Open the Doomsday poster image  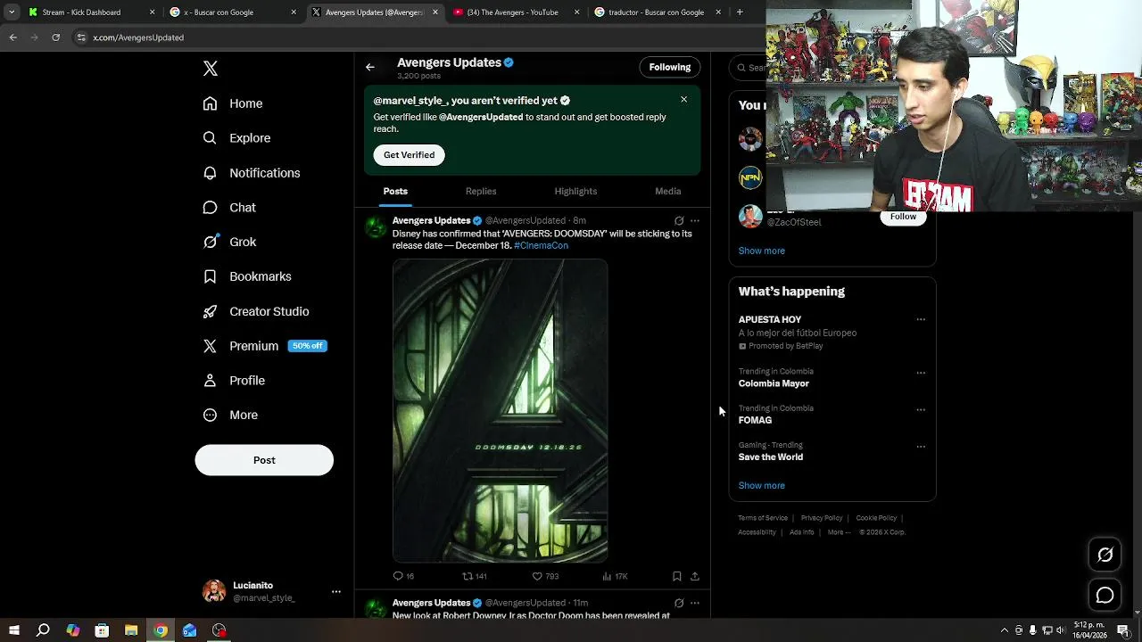tap(501, 410)
